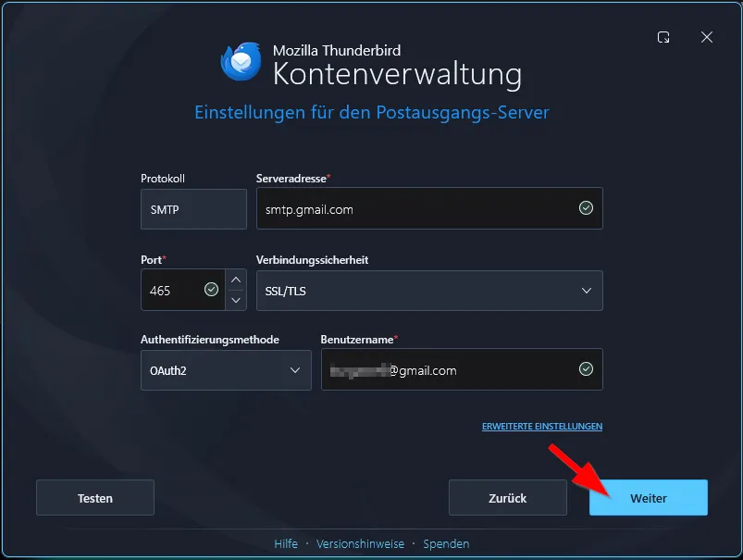Increase port number with up arrow
This screenshot has height=560, width=743.
pyautogui.click(x=236, y=280)
